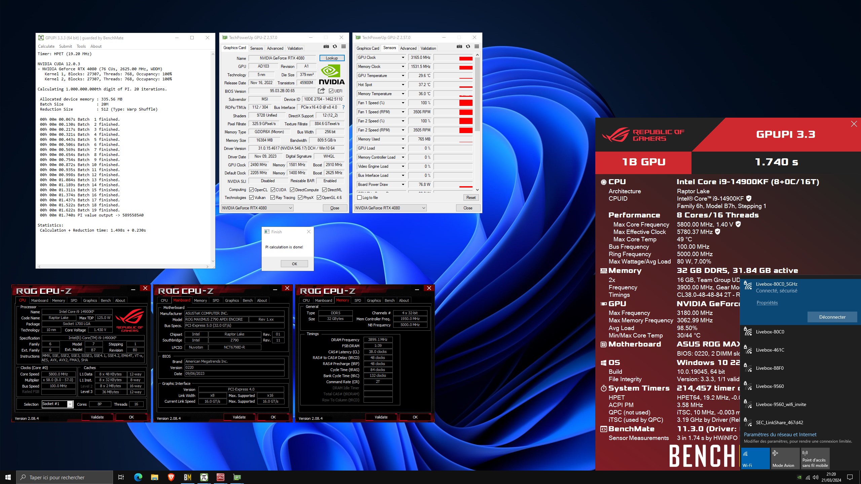Image resolution: width=861 pixels, height=484 pixels.
Task: Click Reset in GPU-Z Sensors window
Action: point(471,198)
